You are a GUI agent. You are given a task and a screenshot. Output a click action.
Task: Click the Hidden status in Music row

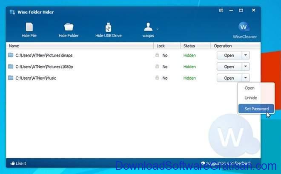tap(189, 78)
